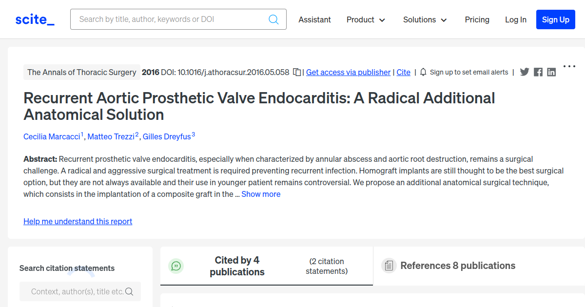Expand the Solutions dropdown menu
The height and width of the screenshot is (307, 585).
(425, 19)
